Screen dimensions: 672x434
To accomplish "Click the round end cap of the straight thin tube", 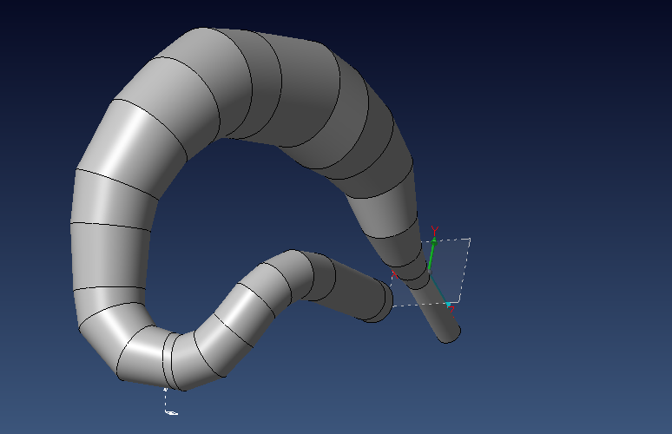I will click(x=450, y=332).
